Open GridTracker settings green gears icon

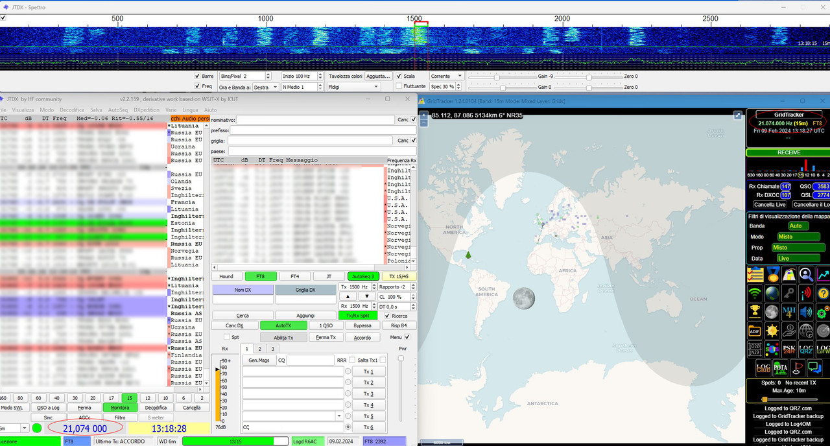(823, 312)
